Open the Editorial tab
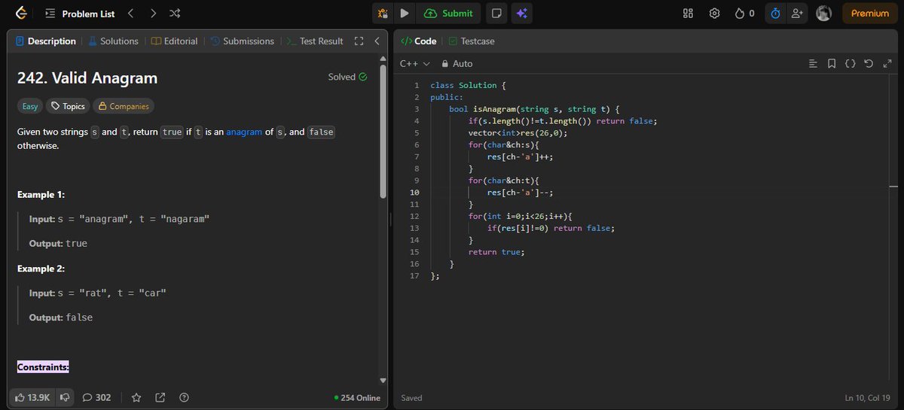904x410 pixels. coord(175,41)
